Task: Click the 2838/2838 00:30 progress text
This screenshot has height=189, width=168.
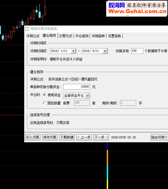Action: click(123, 137)
